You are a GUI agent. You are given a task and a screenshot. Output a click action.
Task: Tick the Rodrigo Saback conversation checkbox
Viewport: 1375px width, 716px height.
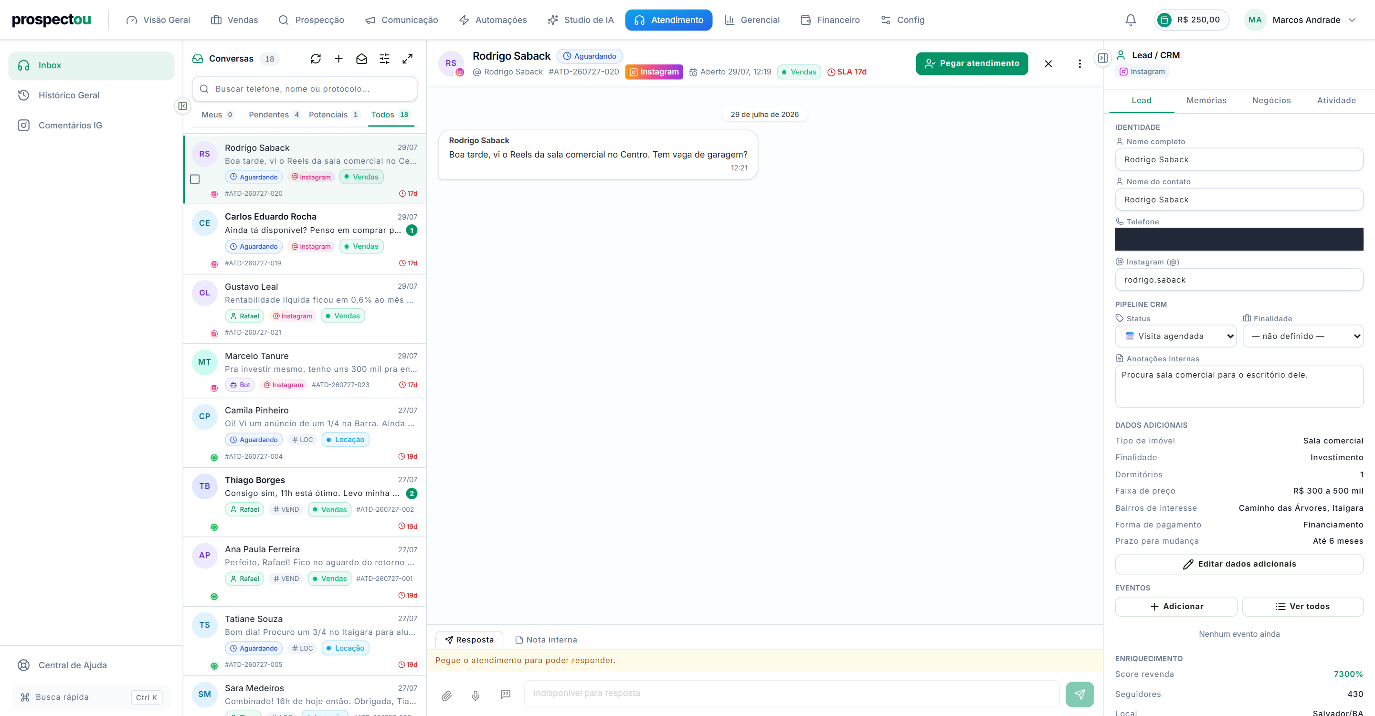click(195, 179)
